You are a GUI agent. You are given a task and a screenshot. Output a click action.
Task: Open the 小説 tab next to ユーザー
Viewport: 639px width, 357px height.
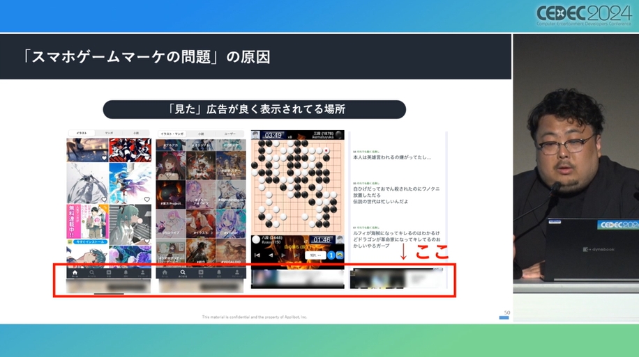click(201, 134)
